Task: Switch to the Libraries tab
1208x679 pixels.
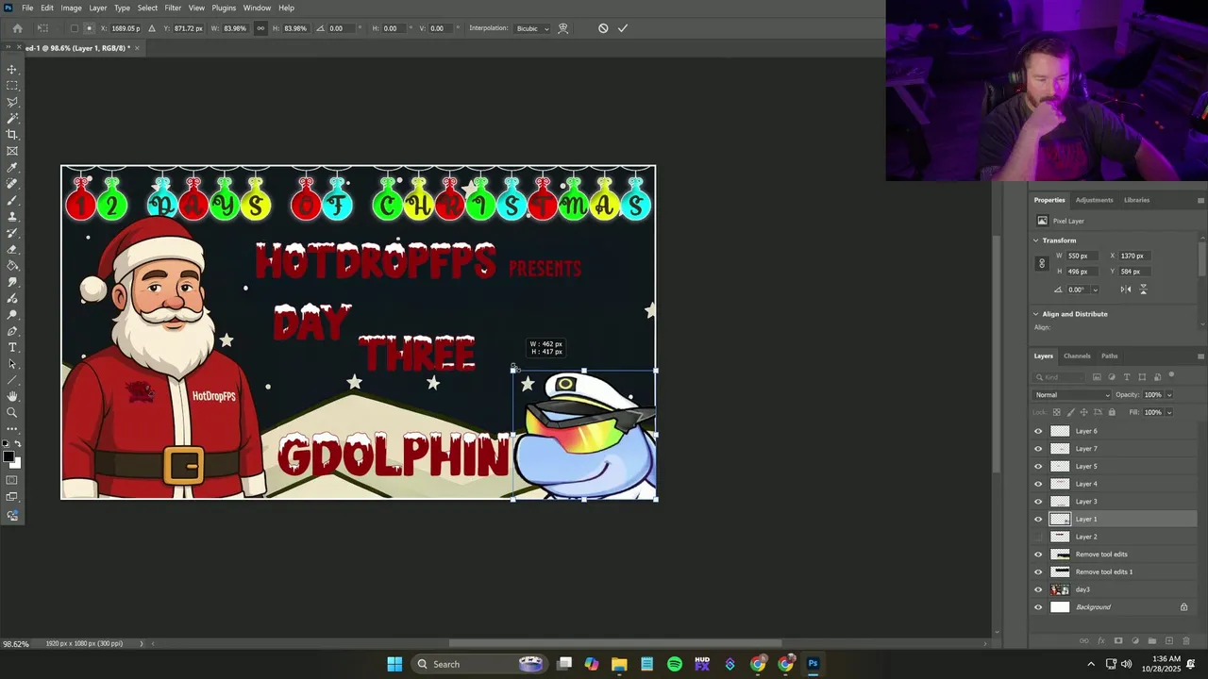Action: tap(1136, 200)
